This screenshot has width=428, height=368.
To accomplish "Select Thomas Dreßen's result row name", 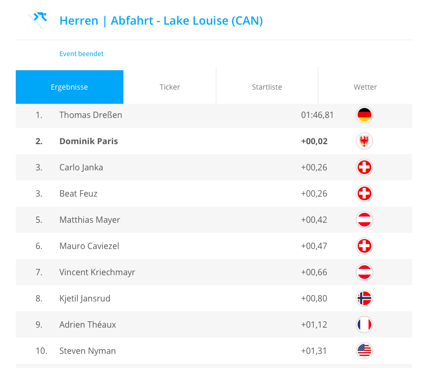I will coord(91,115).
